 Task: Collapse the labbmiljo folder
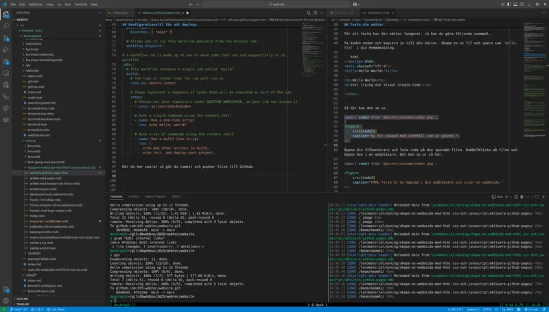(58, 71)
